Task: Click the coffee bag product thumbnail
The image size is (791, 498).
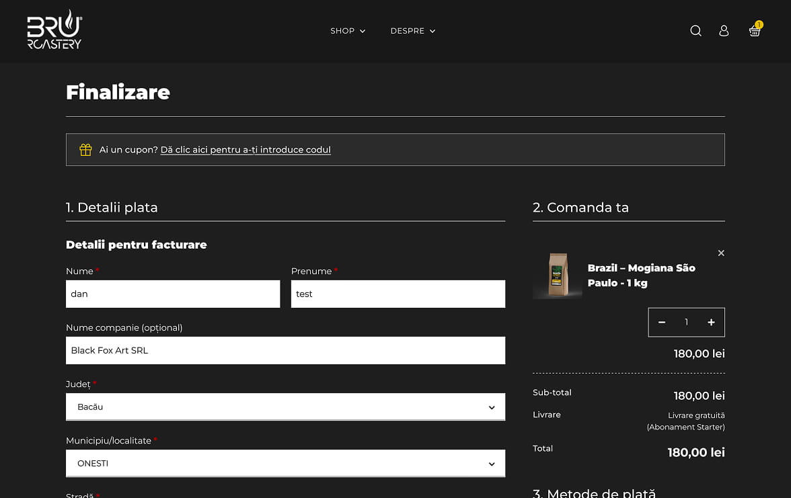Action: coord(558,275)
